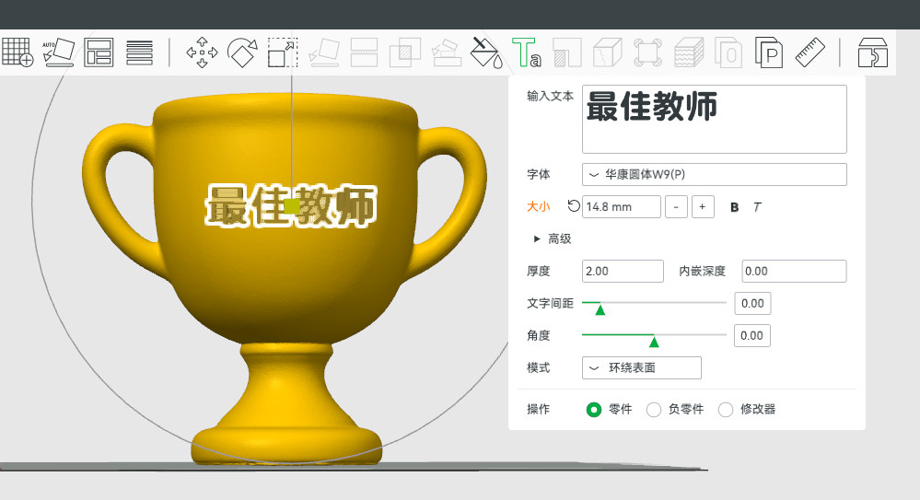This screenshot has height=500, width=920.
Task: Click the grayed Seam painting cube icon
Action: (607, 52)
